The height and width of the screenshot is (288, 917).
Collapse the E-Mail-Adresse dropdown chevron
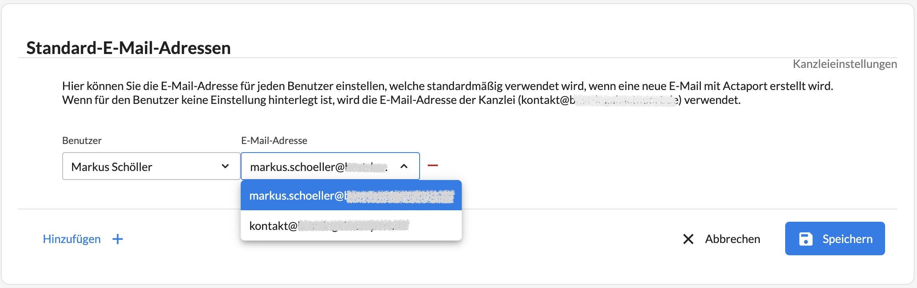404,166
